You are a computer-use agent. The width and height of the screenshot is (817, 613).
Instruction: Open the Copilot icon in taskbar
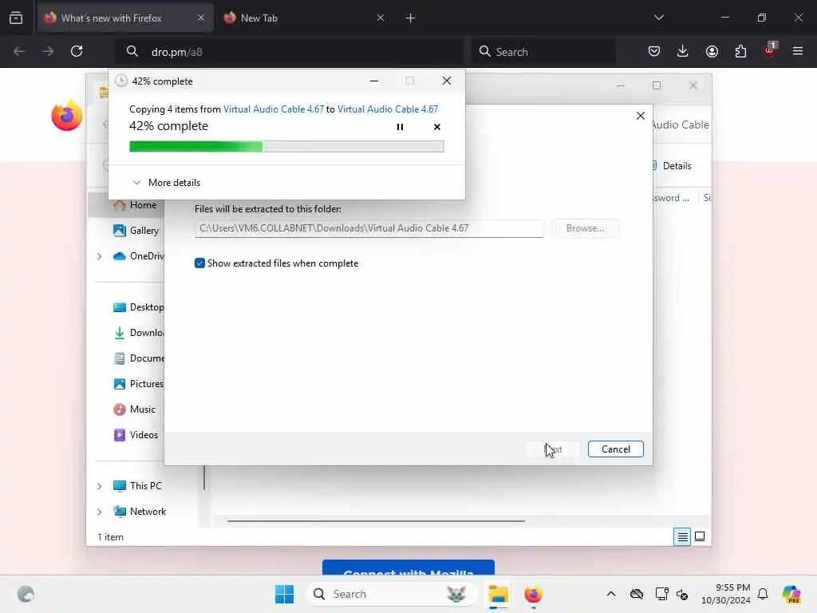[791, 594]
